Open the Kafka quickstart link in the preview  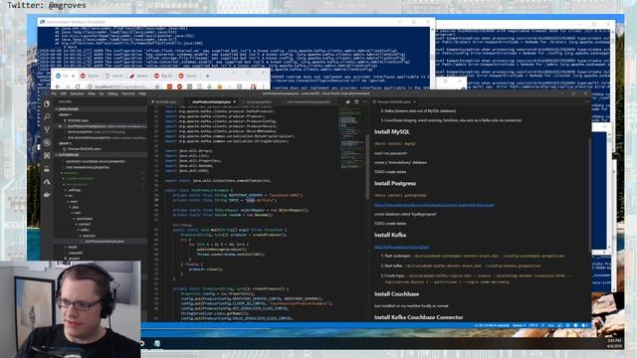pyautogui.click(x=401, y=247)
